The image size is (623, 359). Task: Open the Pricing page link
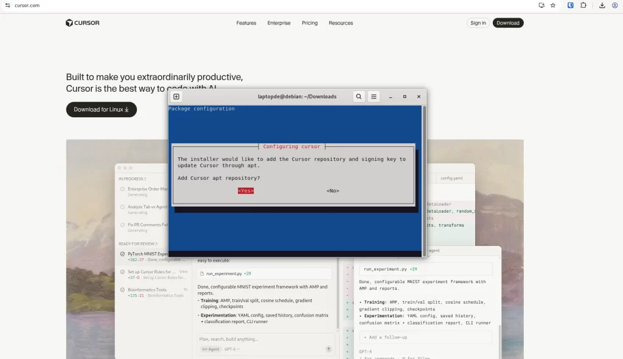310,23
